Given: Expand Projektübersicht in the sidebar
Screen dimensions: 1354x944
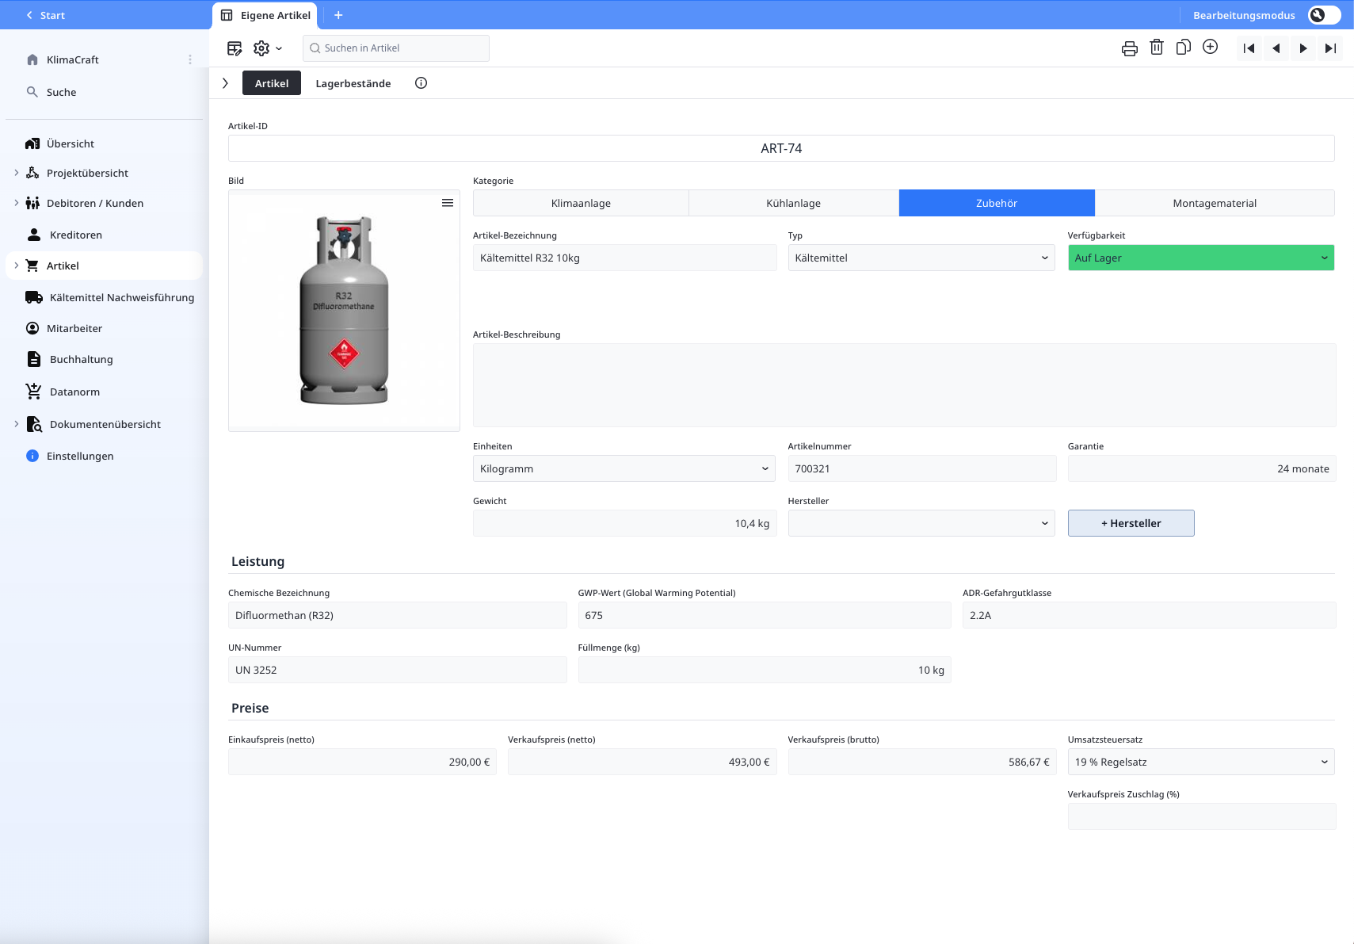Looking at the screenshot, I should click(x=17, y=173).
